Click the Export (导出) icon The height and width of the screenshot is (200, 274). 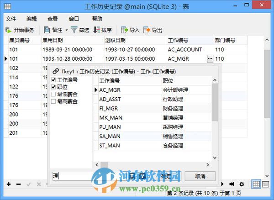click(x=147, y=30)
